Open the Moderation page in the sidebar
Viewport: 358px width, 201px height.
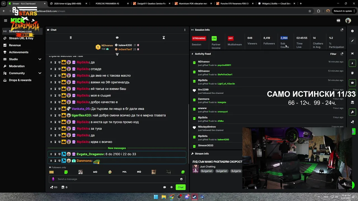click(x=17, y=66)
